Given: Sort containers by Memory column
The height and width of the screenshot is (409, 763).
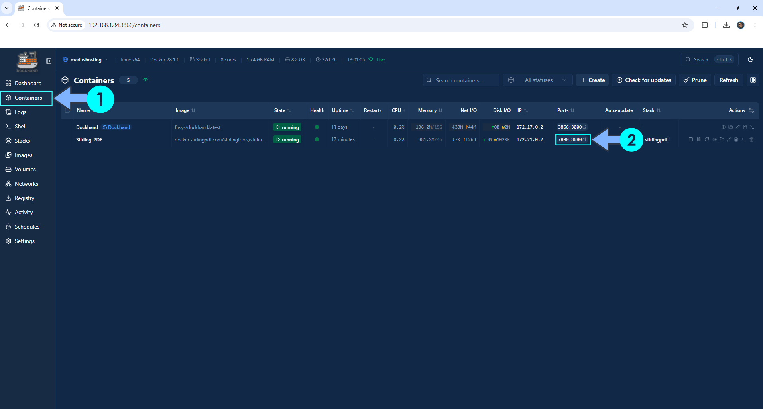Looking at the screenshot, I should click(x=430, y=110).
